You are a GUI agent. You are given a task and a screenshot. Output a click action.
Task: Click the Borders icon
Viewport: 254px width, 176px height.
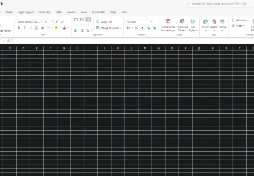48,28
